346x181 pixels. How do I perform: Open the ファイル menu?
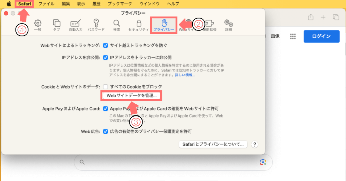click(x=46, y=4)
